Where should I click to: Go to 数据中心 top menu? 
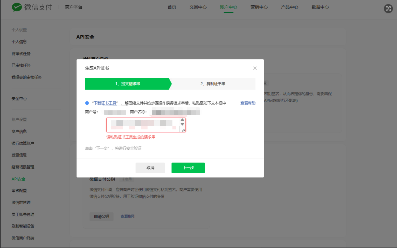[x=320, y=7]
